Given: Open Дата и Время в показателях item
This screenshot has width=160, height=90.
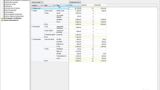Looking at the screenshot, I should [x=15, y=16].
